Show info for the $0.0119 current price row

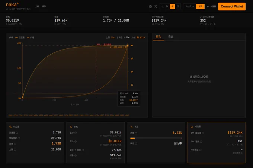point(76,141)
